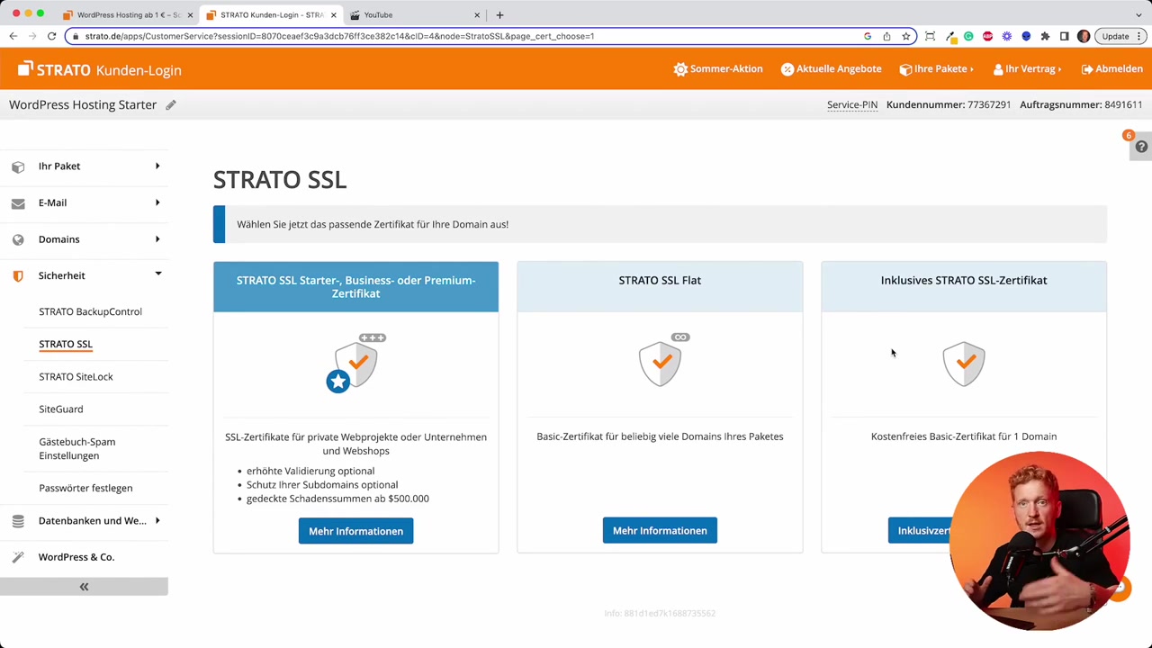Open SiteGuard in sidebar

(60, 409)
